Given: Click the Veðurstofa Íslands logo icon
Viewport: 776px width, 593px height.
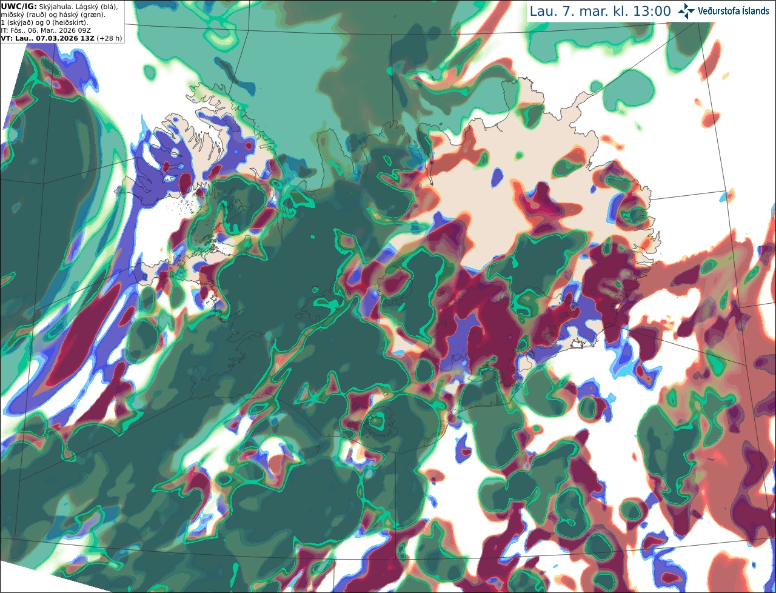Looking at the screenshot, I should coord(686,11).
